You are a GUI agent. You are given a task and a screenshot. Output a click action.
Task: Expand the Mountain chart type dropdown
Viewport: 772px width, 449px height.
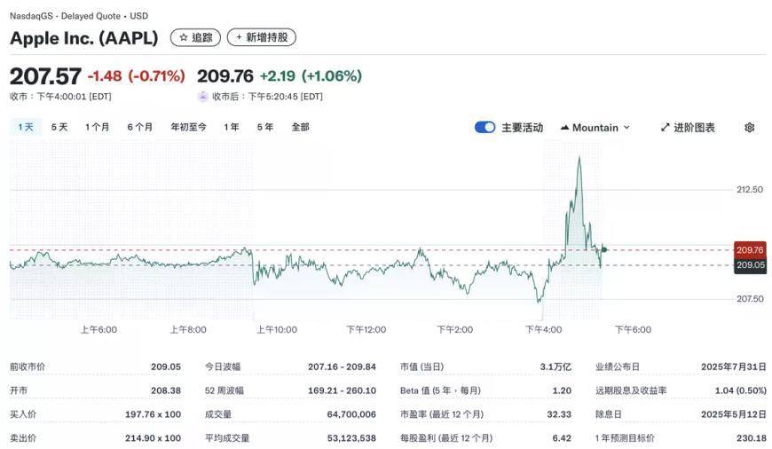595,128
